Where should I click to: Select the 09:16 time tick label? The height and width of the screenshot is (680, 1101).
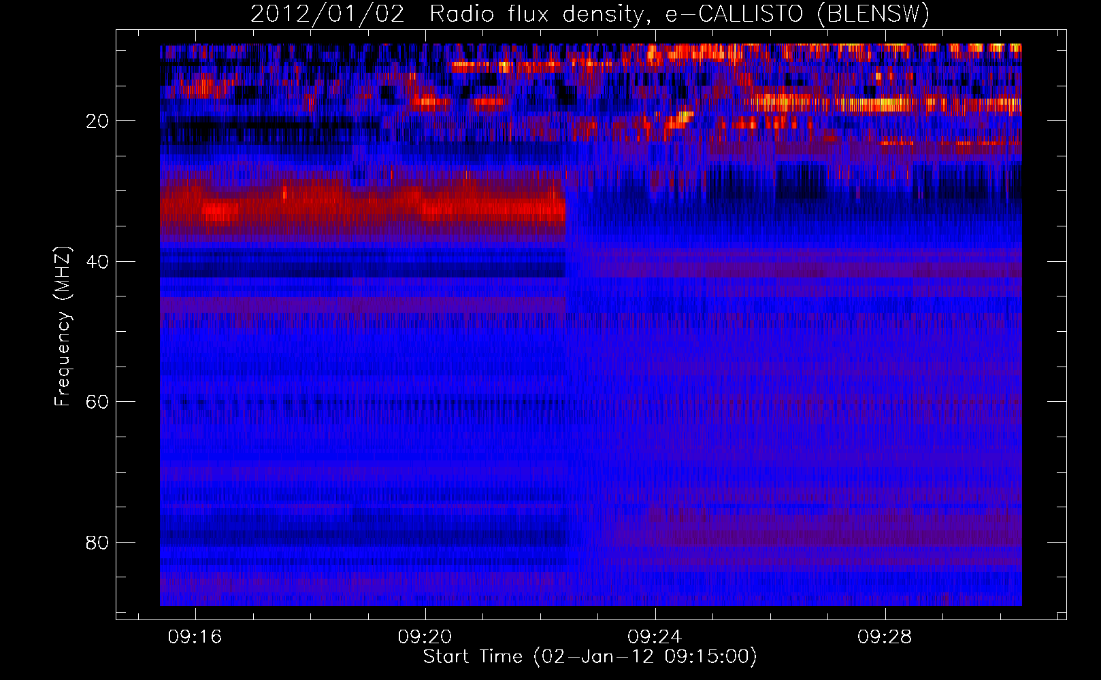[195, 637]
